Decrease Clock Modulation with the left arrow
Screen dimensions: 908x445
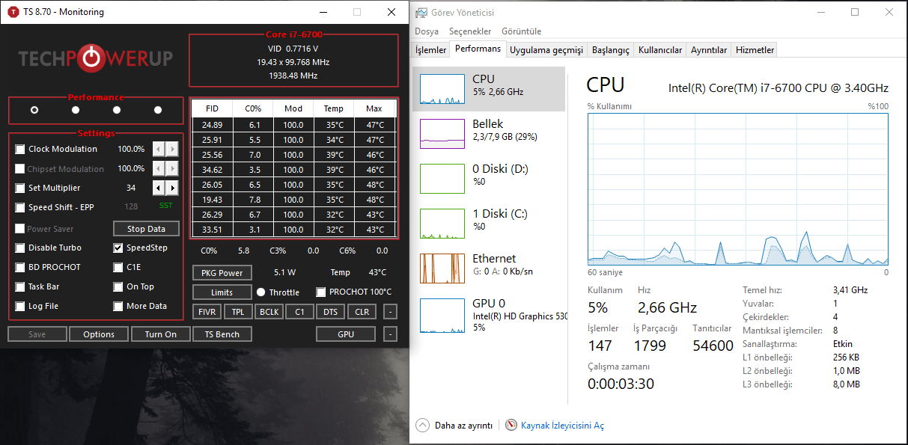click(159, 149)
